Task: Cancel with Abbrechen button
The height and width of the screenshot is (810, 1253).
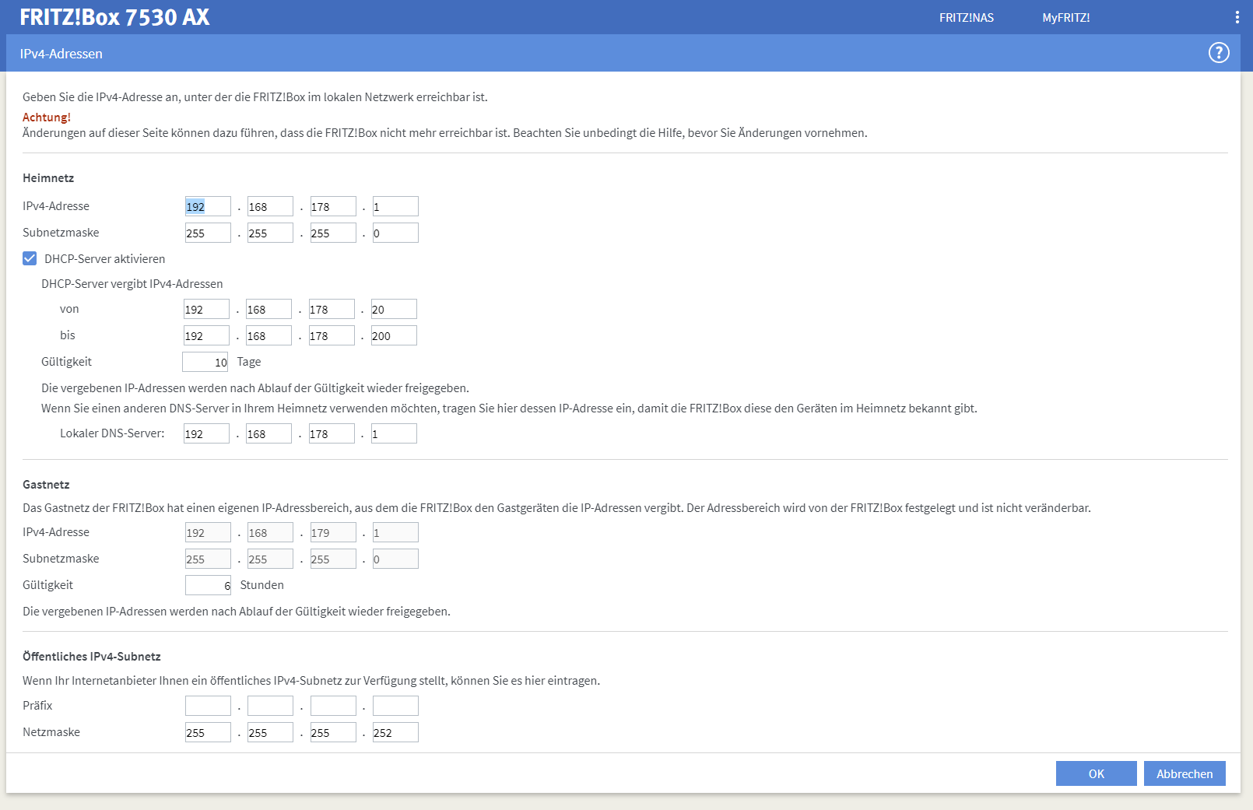Action: [1185, 773]
